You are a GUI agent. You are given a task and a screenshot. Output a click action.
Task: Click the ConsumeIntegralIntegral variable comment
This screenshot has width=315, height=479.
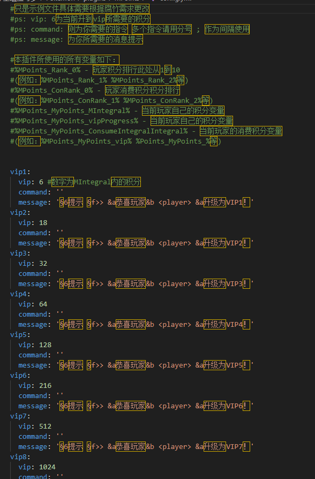click(x=146, y=131)
